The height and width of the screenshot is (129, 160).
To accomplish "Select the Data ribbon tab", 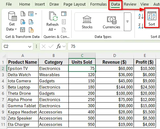I will (115, 4).
